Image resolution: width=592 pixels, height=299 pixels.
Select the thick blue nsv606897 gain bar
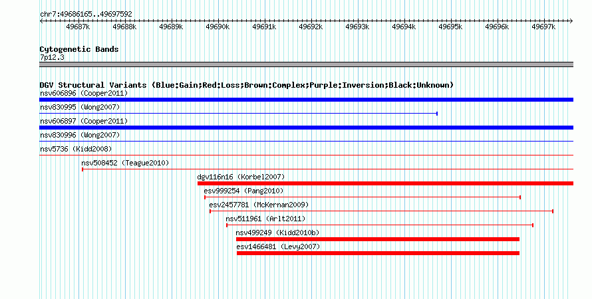tap(306, 128)
